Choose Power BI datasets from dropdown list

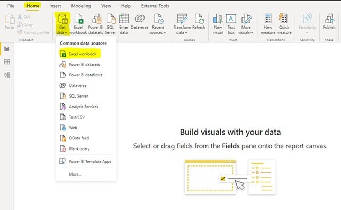pyautogui.click(x=86, y=65)
